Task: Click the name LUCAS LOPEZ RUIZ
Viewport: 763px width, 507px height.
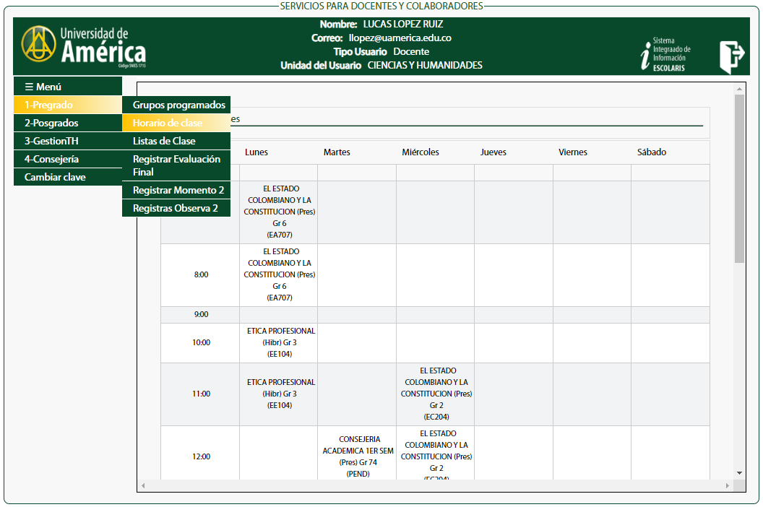Action: point(403,25)
